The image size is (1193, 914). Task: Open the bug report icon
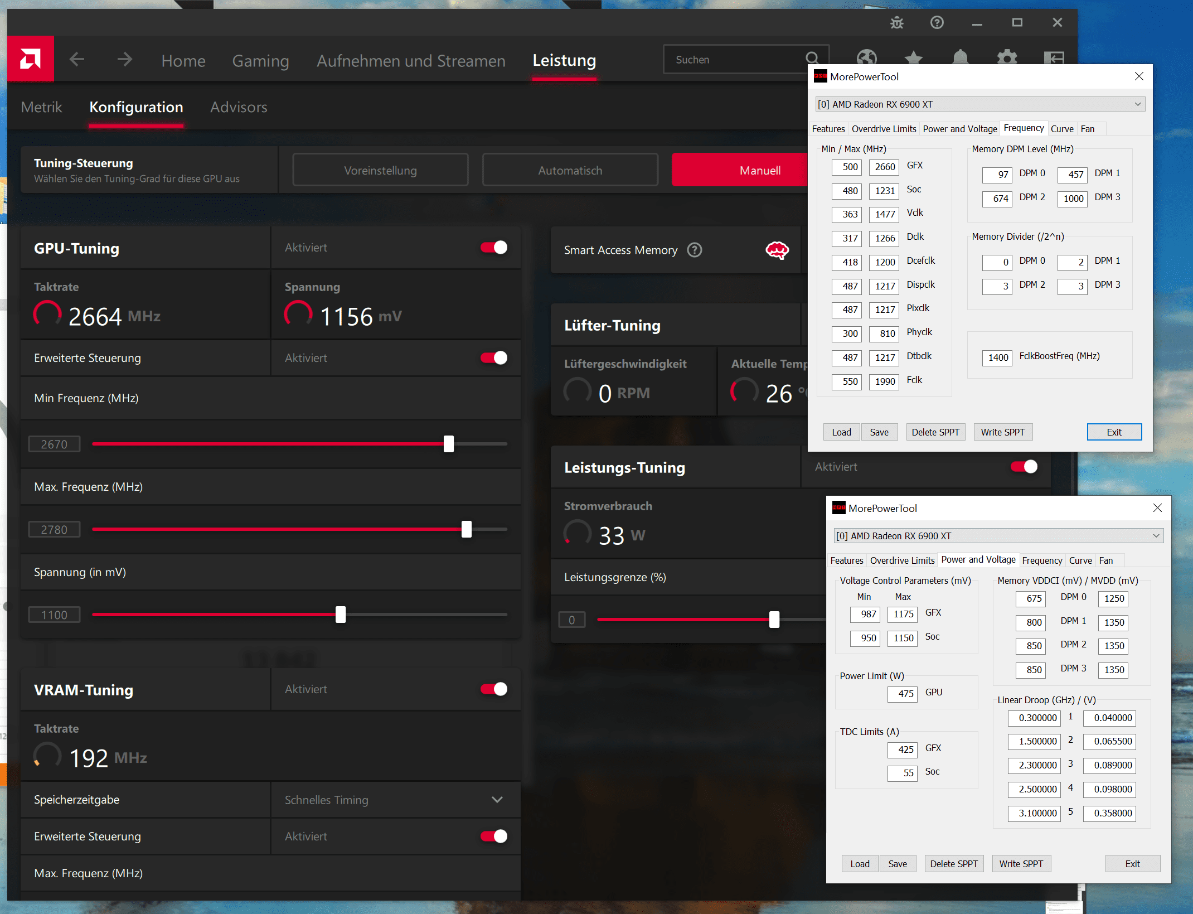[x=896, y=23]
